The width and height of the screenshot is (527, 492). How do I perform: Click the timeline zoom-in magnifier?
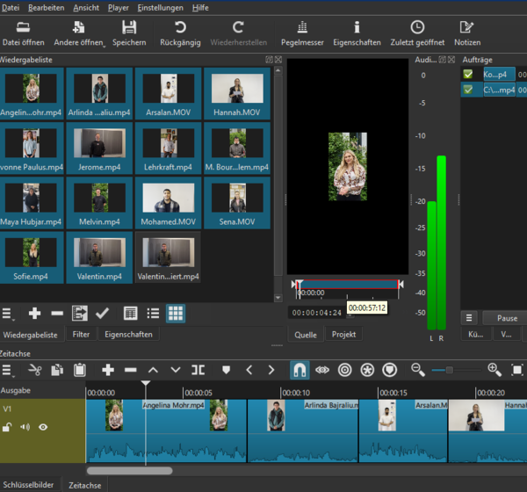click(x=495, y=370)
